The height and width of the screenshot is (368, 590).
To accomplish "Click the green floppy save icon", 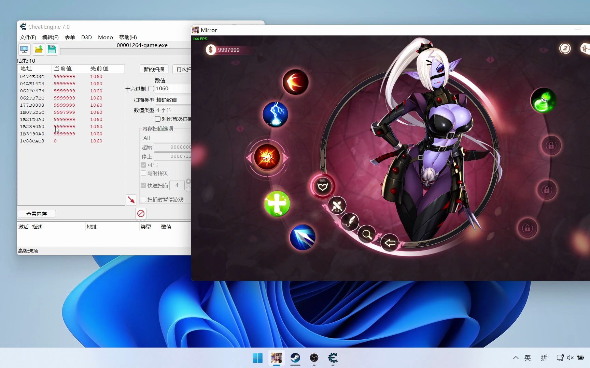I will click(52, 49).
